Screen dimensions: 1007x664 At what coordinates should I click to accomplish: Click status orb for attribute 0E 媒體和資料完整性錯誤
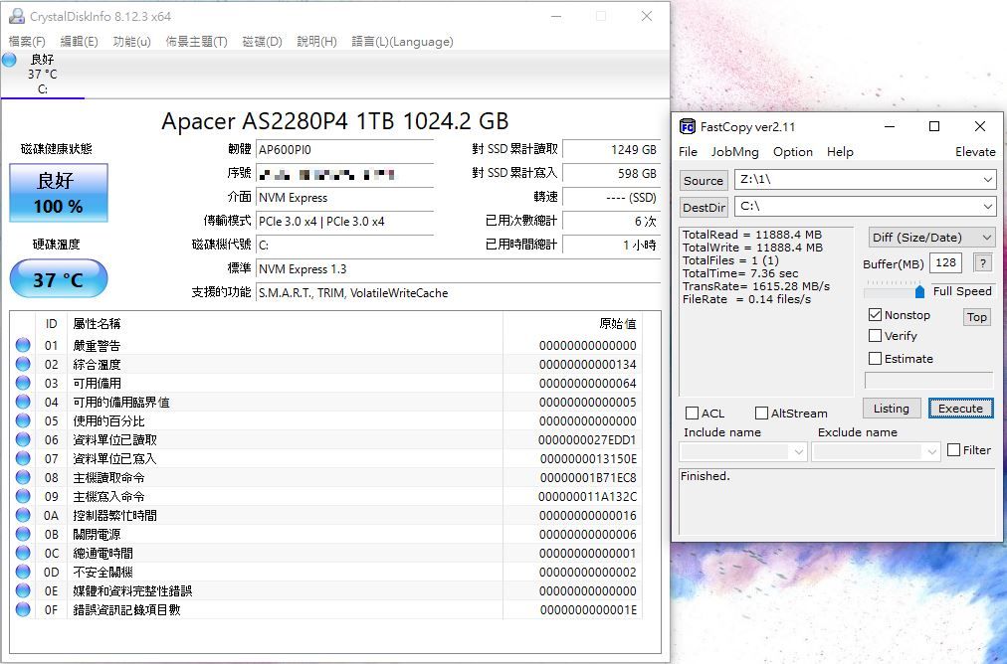point(23,590)
